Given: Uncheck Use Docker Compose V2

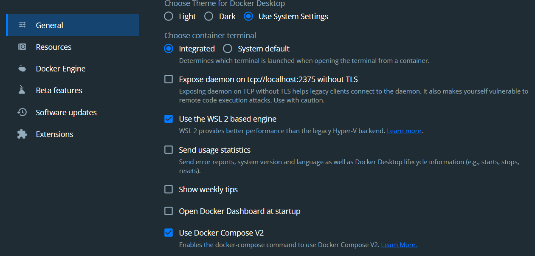Looking at the screenshot, I should [x=169, y=233].
